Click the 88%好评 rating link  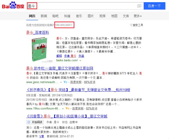[x=90, y=82]
